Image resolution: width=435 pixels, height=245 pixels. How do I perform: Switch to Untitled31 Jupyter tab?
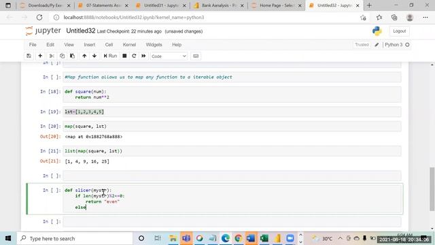[160, 5]
